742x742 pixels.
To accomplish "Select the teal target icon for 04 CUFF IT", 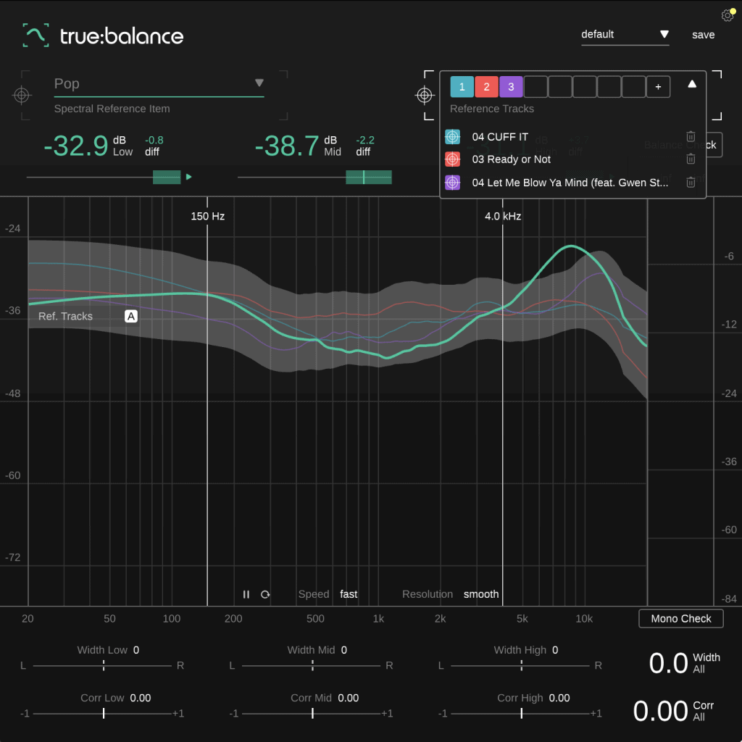I will (452, 136).
